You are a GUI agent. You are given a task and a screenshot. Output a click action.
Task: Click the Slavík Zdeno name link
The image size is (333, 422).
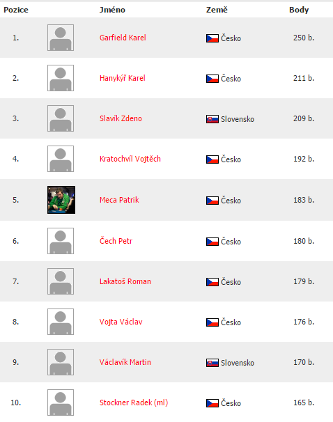pyautogui.click(x=121, y=118)
